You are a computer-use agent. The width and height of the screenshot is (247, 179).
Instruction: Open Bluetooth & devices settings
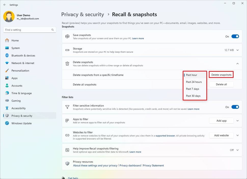pos(23,56)
